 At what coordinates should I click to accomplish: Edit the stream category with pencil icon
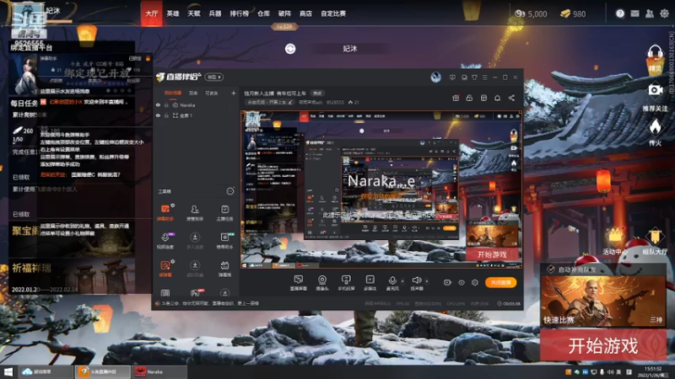coord(290,102)
